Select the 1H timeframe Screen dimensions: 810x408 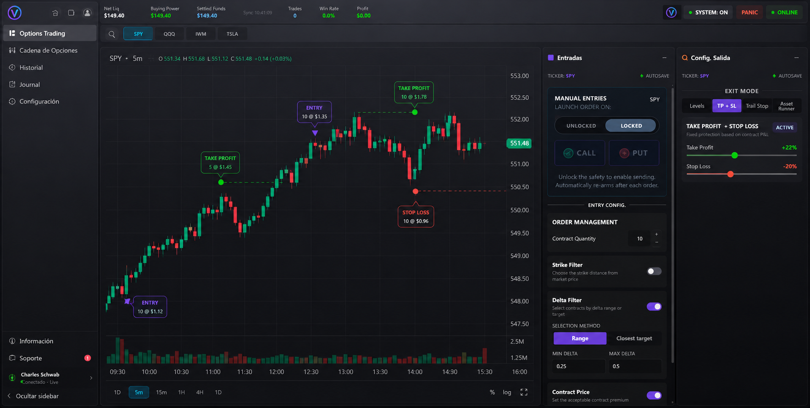coord(181,392)
